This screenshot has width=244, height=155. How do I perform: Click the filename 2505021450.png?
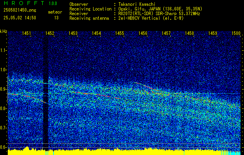tap(20, 10)
